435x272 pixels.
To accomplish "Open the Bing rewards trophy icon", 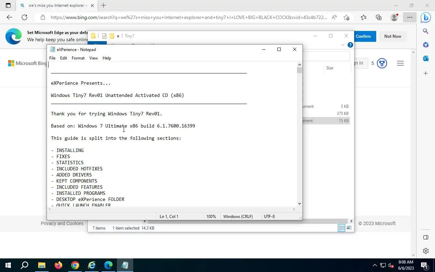I will (382, 63).
